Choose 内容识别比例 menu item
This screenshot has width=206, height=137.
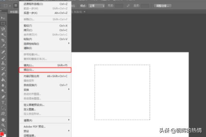pyautogui.click(x=45, y=76)
